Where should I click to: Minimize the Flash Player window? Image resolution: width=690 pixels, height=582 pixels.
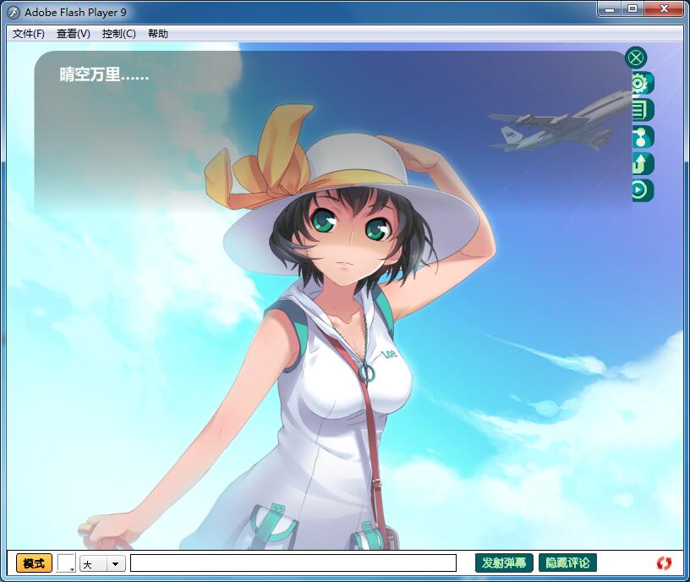610,8
